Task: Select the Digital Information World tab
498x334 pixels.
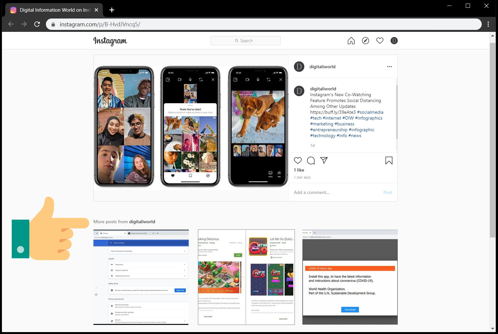Action: tap(54, 10)
